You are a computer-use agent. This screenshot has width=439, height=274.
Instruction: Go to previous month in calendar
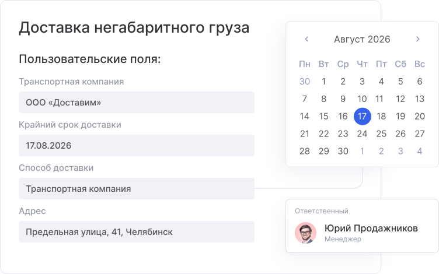pos(306,40)
